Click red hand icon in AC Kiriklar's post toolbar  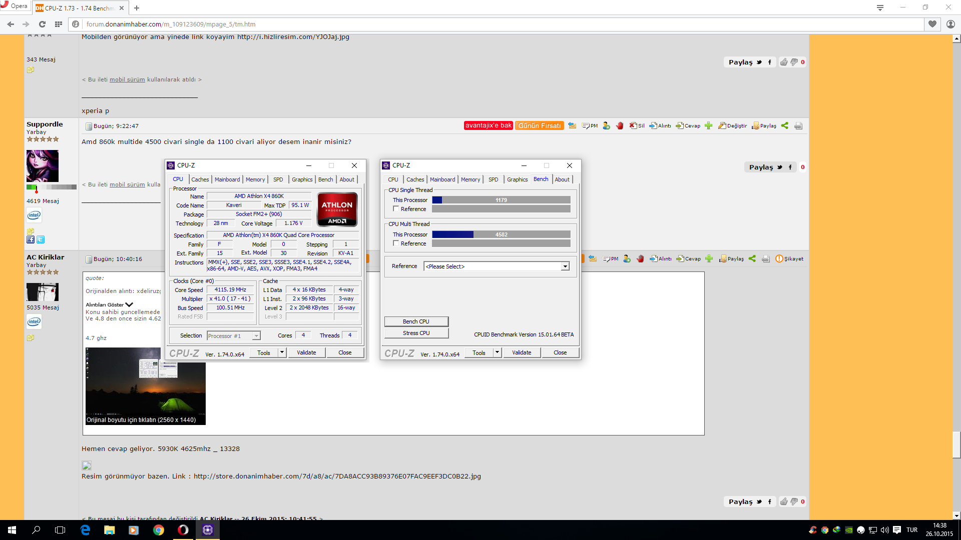(x=640, y=259)
